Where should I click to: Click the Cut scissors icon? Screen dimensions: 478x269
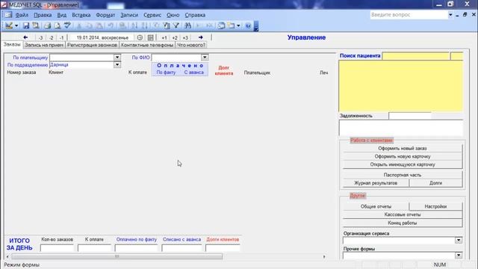(79, 25)
